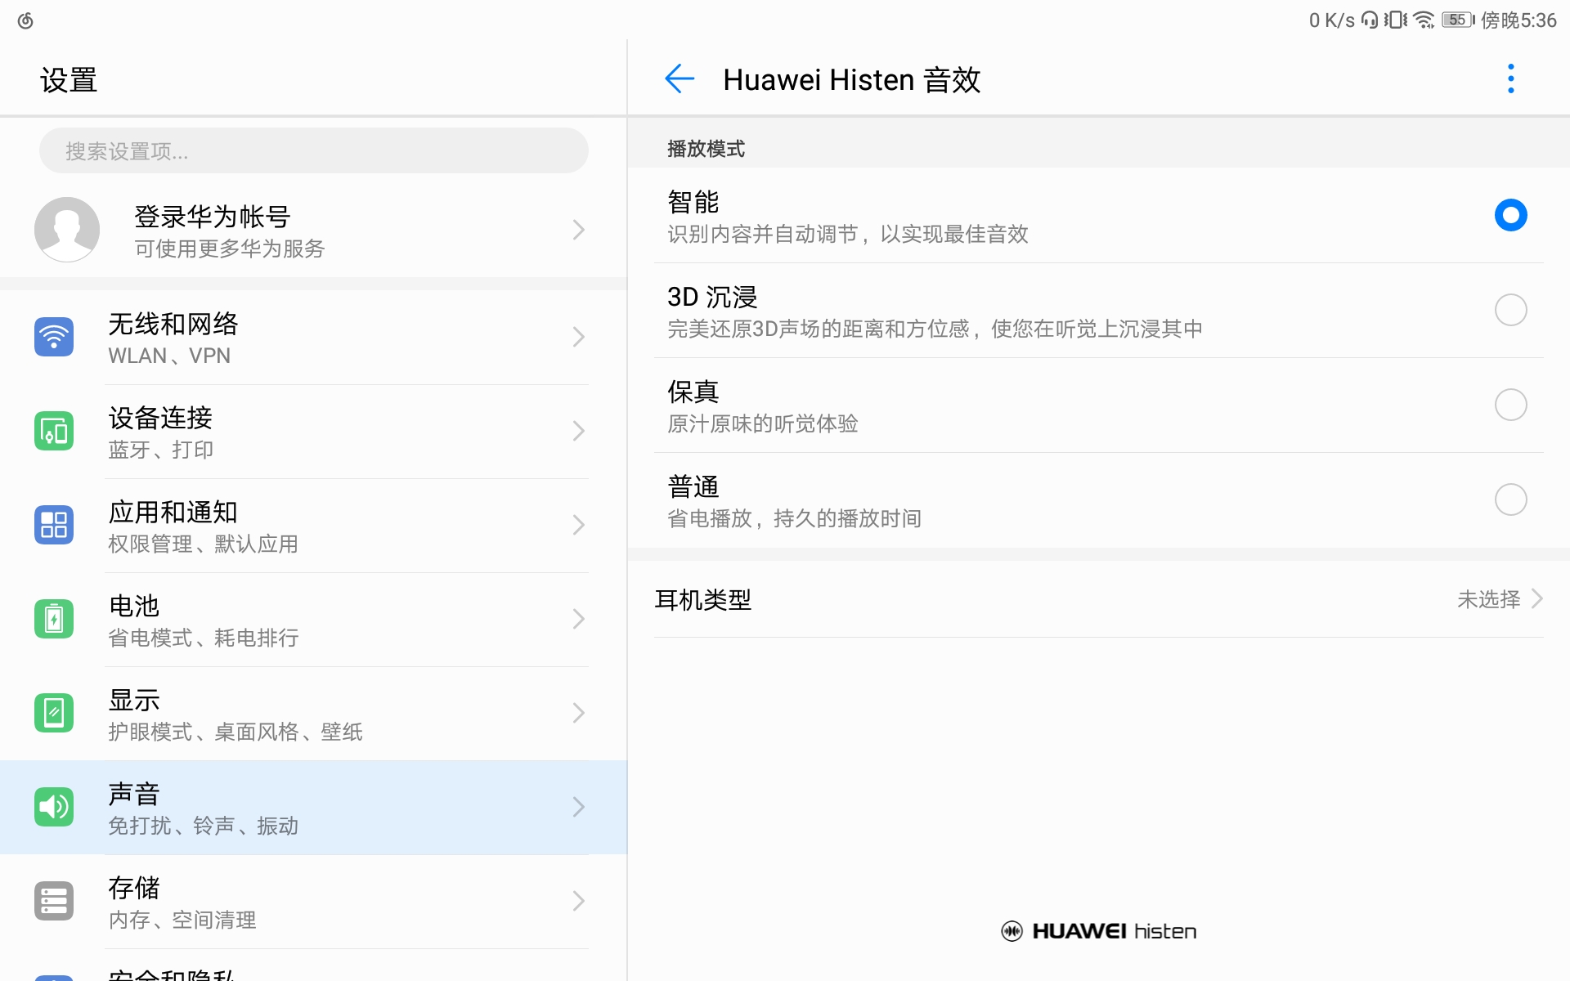Tap the sound speaker icon
1570x981 pixels.
coord(54,807)
